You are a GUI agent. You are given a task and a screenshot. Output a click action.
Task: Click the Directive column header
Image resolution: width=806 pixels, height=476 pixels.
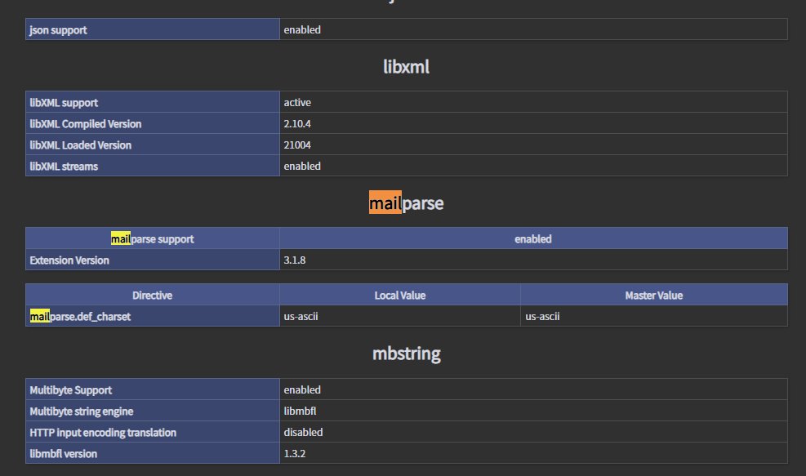152,295
